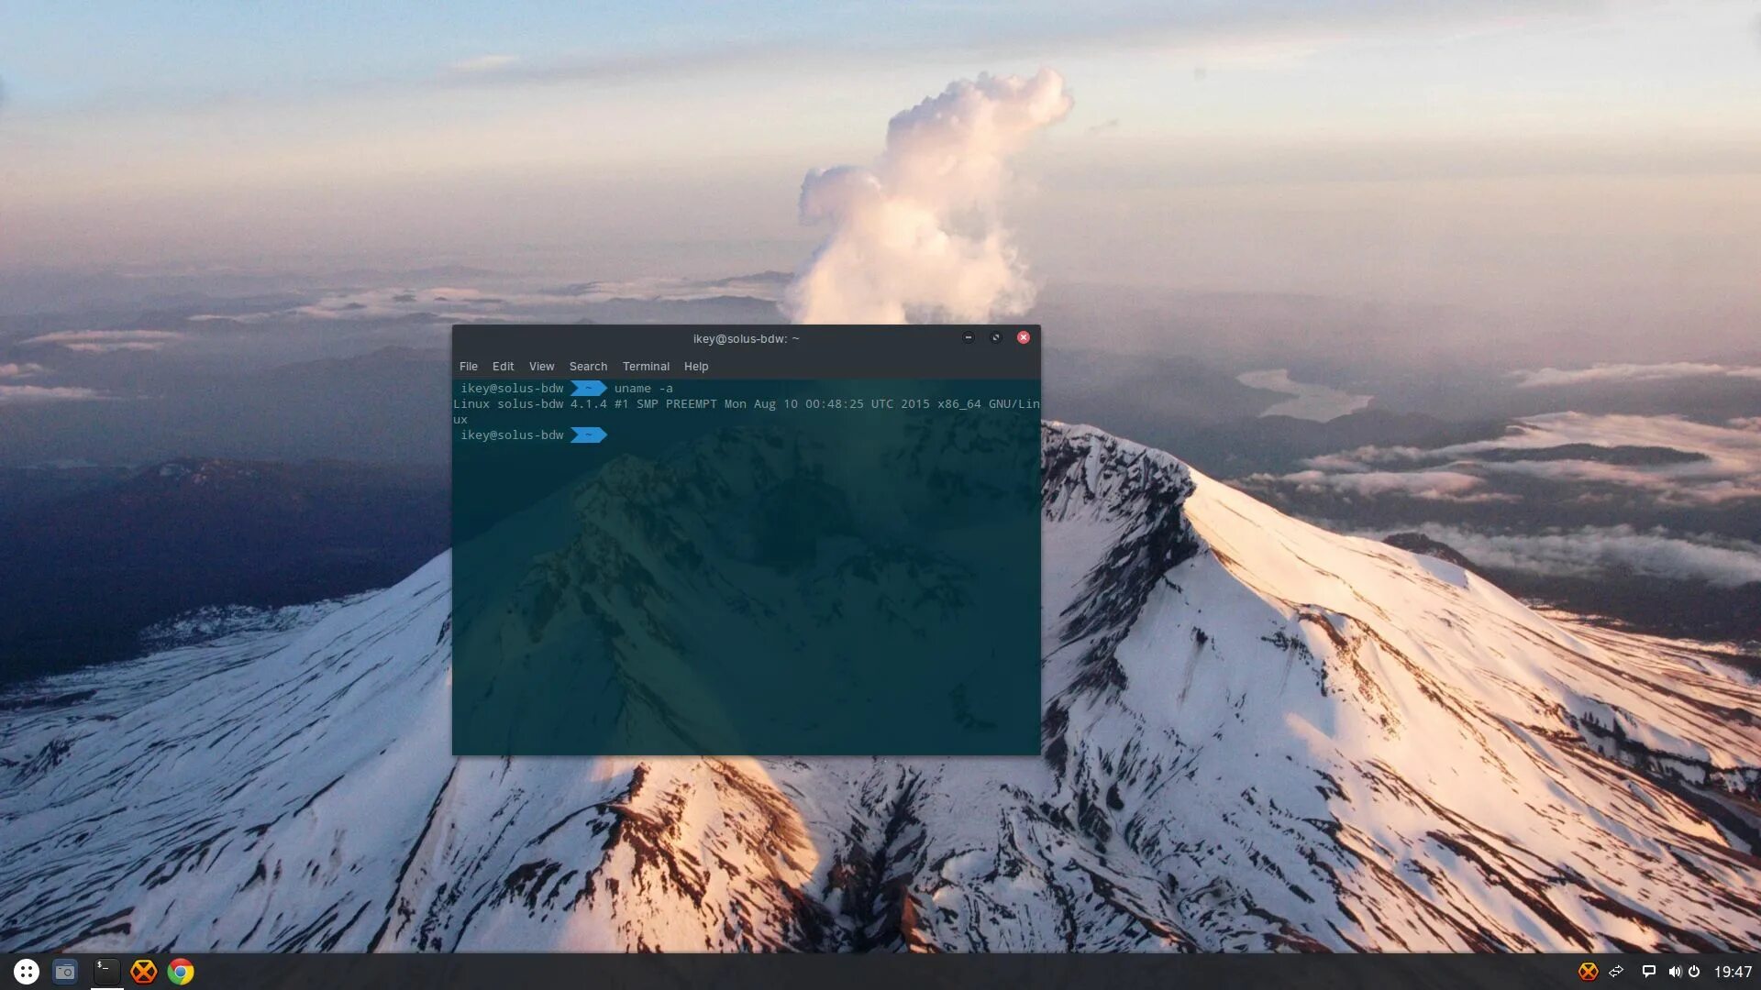The width and height of the screenshot is (1761, 990).
Task: Open the Search menu in terminal
Action: 588,367
